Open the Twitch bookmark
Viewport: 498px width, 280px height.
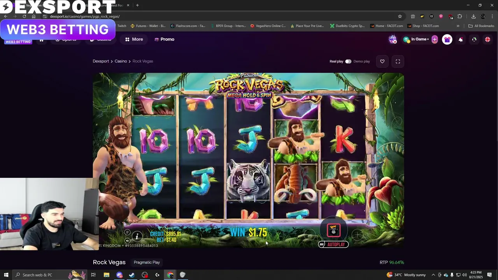pyautogui.click(x=121, y=26)
